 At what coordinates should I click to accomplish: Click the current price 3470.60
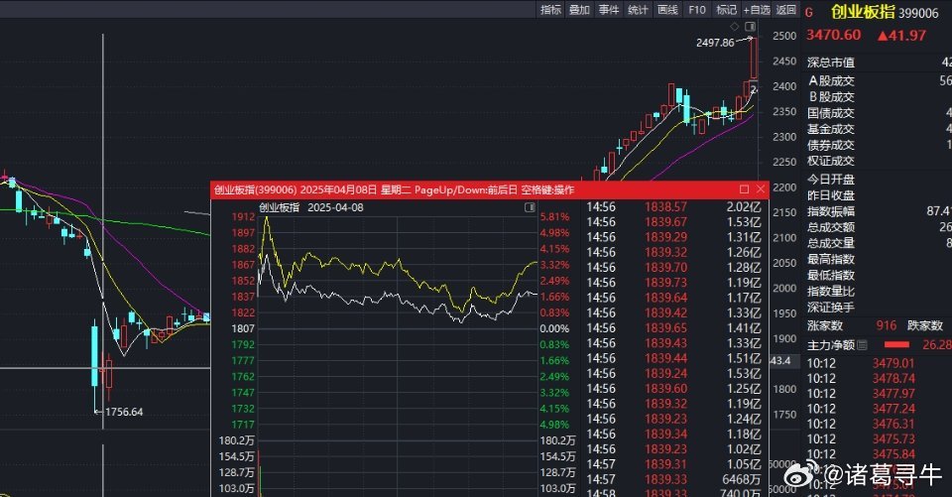(x=833, y=35)
